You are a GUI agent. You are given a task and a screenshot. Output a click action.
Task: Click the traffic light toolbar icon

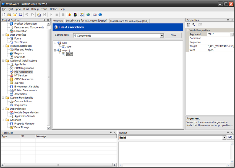click(x=75, y=15)
